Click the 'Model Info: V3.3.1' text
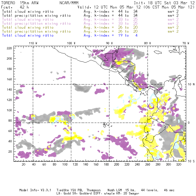Image resolution: width=196 pixels, height=196 pixels. (35, 190)
